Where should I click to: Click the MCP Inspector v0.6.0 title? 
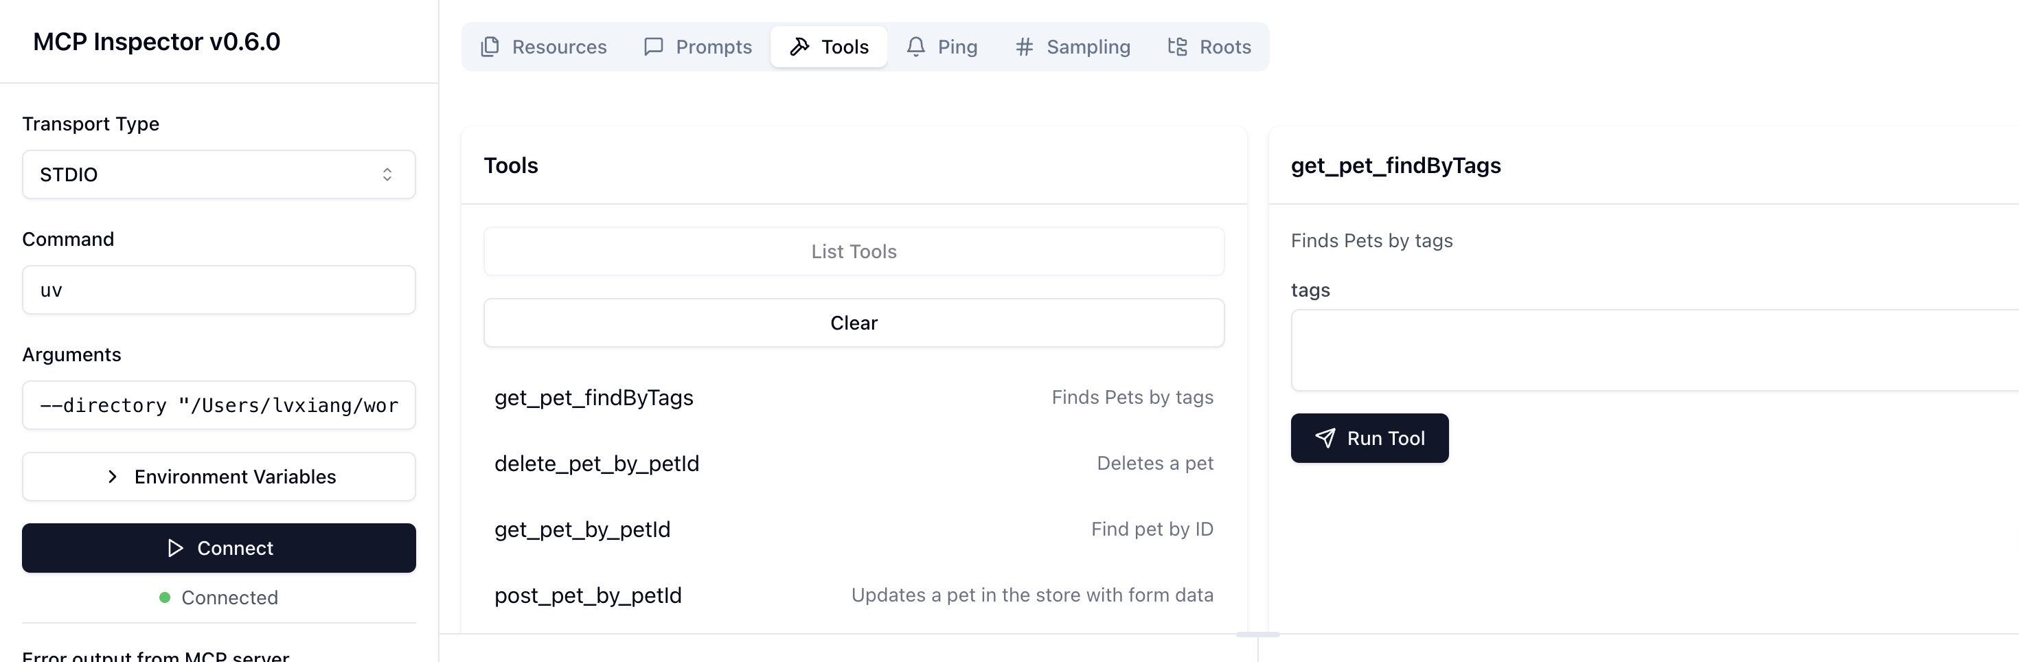pyautogui.click(x=157, y=41)
